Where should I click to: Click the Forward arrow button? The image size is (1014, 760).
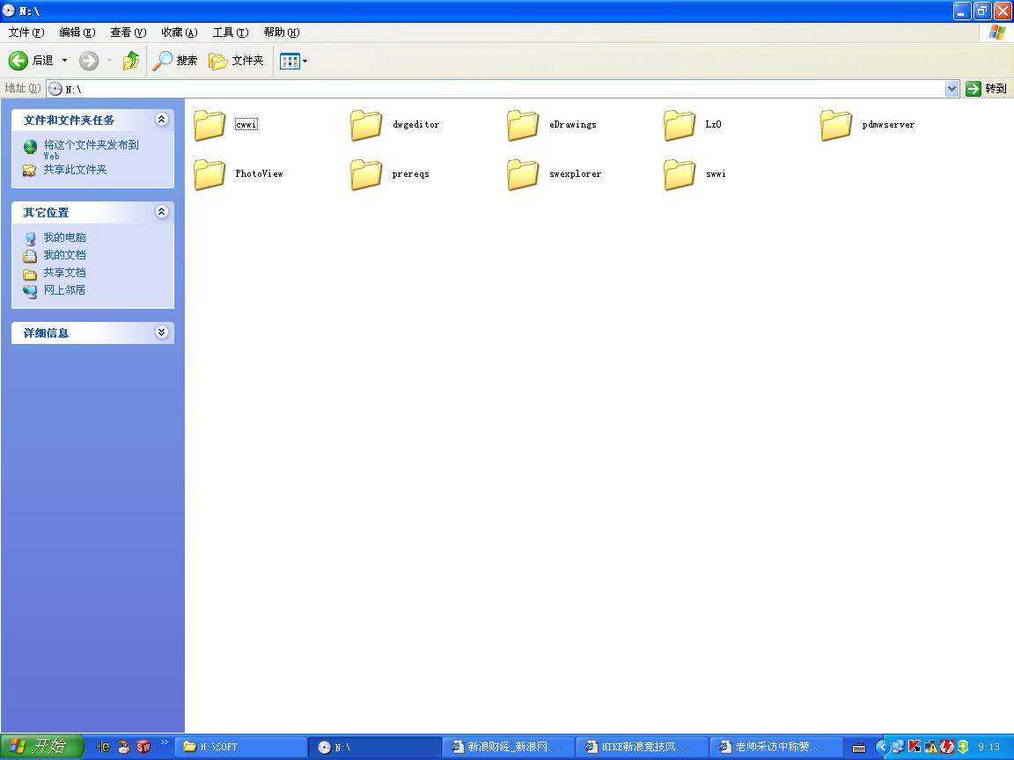(x=89, y=61)
